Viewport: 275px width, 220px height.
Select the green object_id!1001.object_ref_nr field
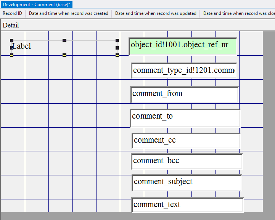tap(183, 46)
